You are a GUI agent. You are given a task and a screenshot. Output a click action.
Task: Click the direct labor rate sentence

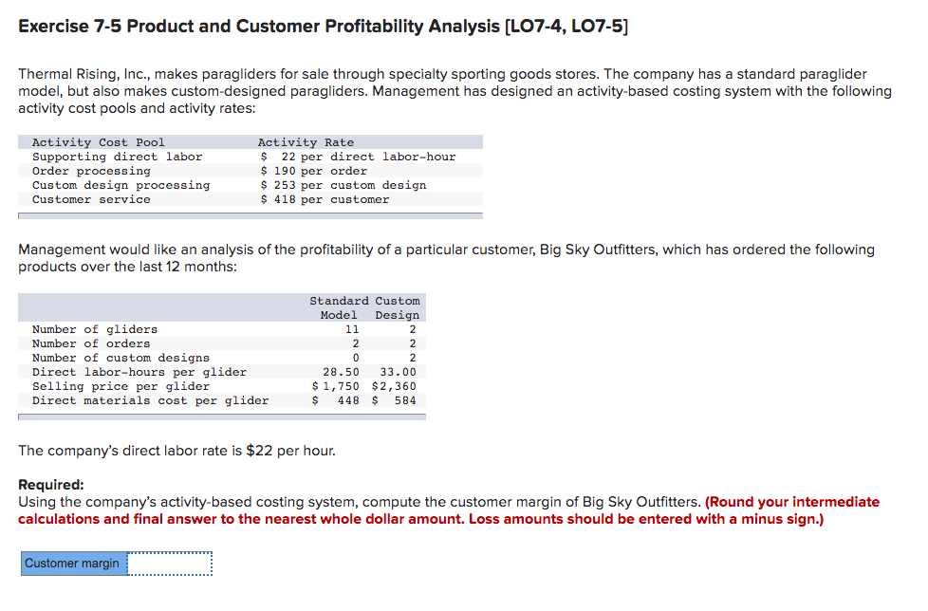tap(176, 451)
